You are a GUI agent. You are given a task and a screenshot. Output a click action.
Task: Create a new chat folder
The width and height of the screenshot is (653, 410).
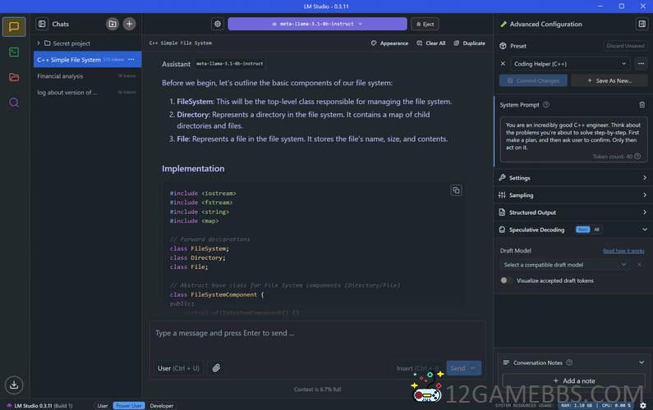(x=113, y=24)
